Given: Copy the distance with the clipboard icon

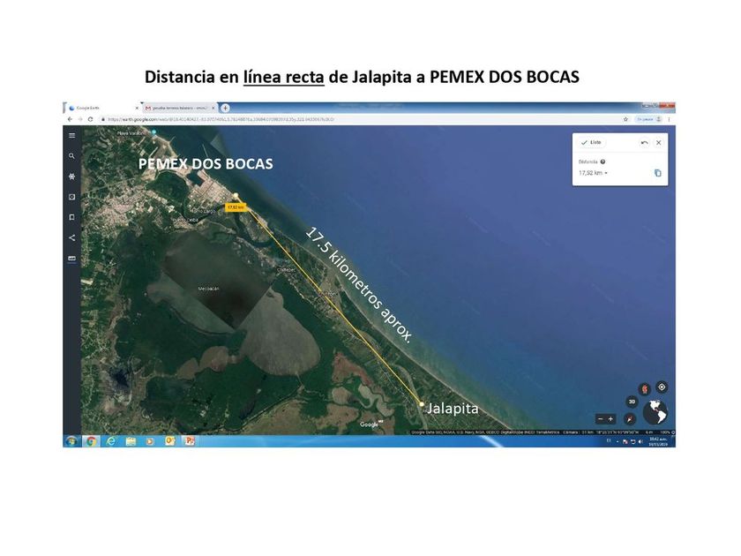Looking at the screenshot, I should (657, 173).
